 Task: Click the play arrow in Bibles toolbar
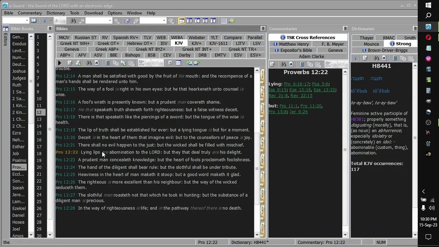point(60,63)
